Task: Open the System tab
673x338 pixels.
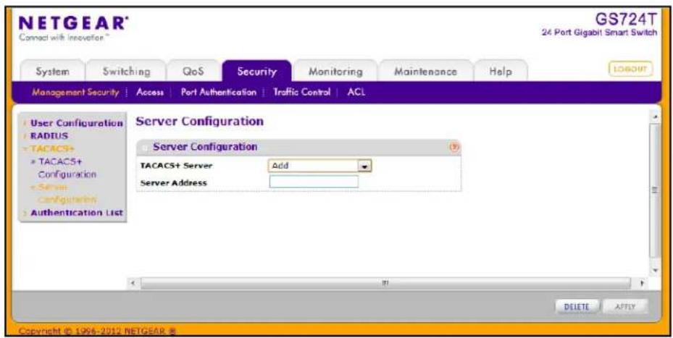Action: 52,71
